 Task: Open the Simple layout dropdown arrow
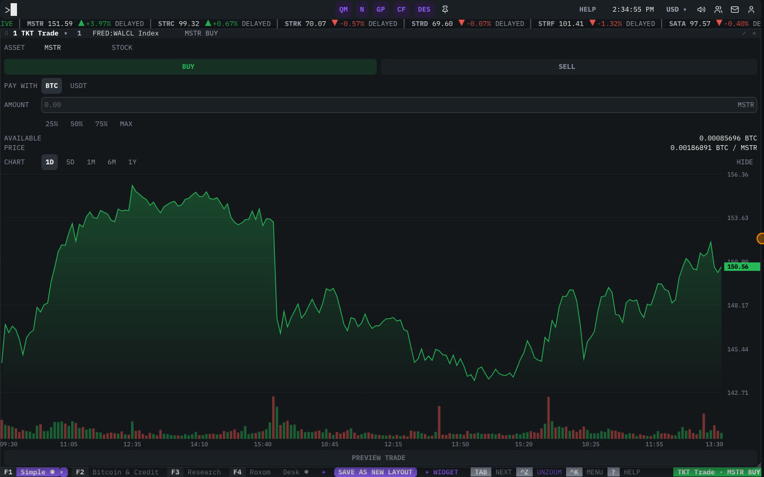[x=63, y=472]
